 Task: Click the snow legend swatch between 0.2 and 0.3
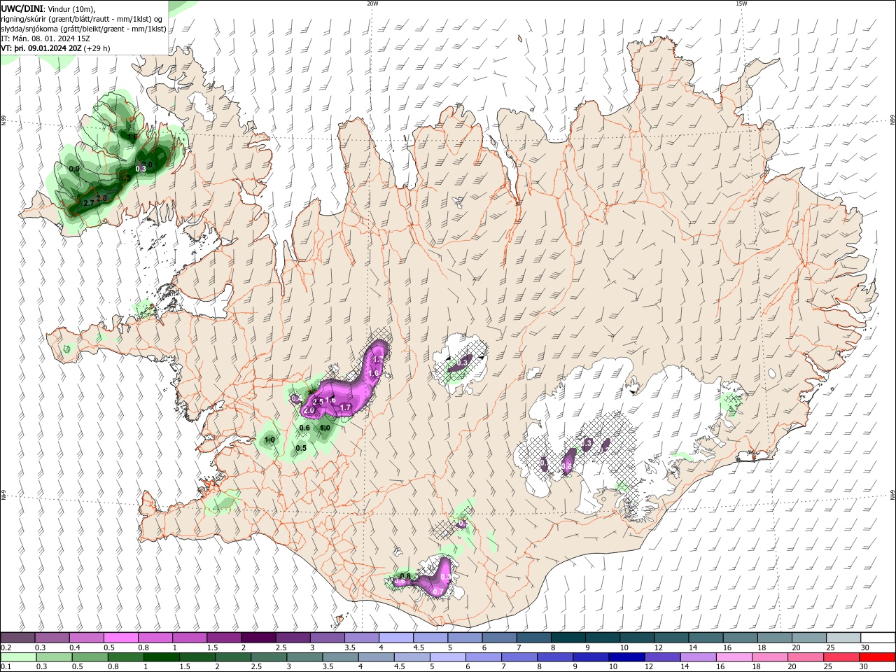(18, 638)
